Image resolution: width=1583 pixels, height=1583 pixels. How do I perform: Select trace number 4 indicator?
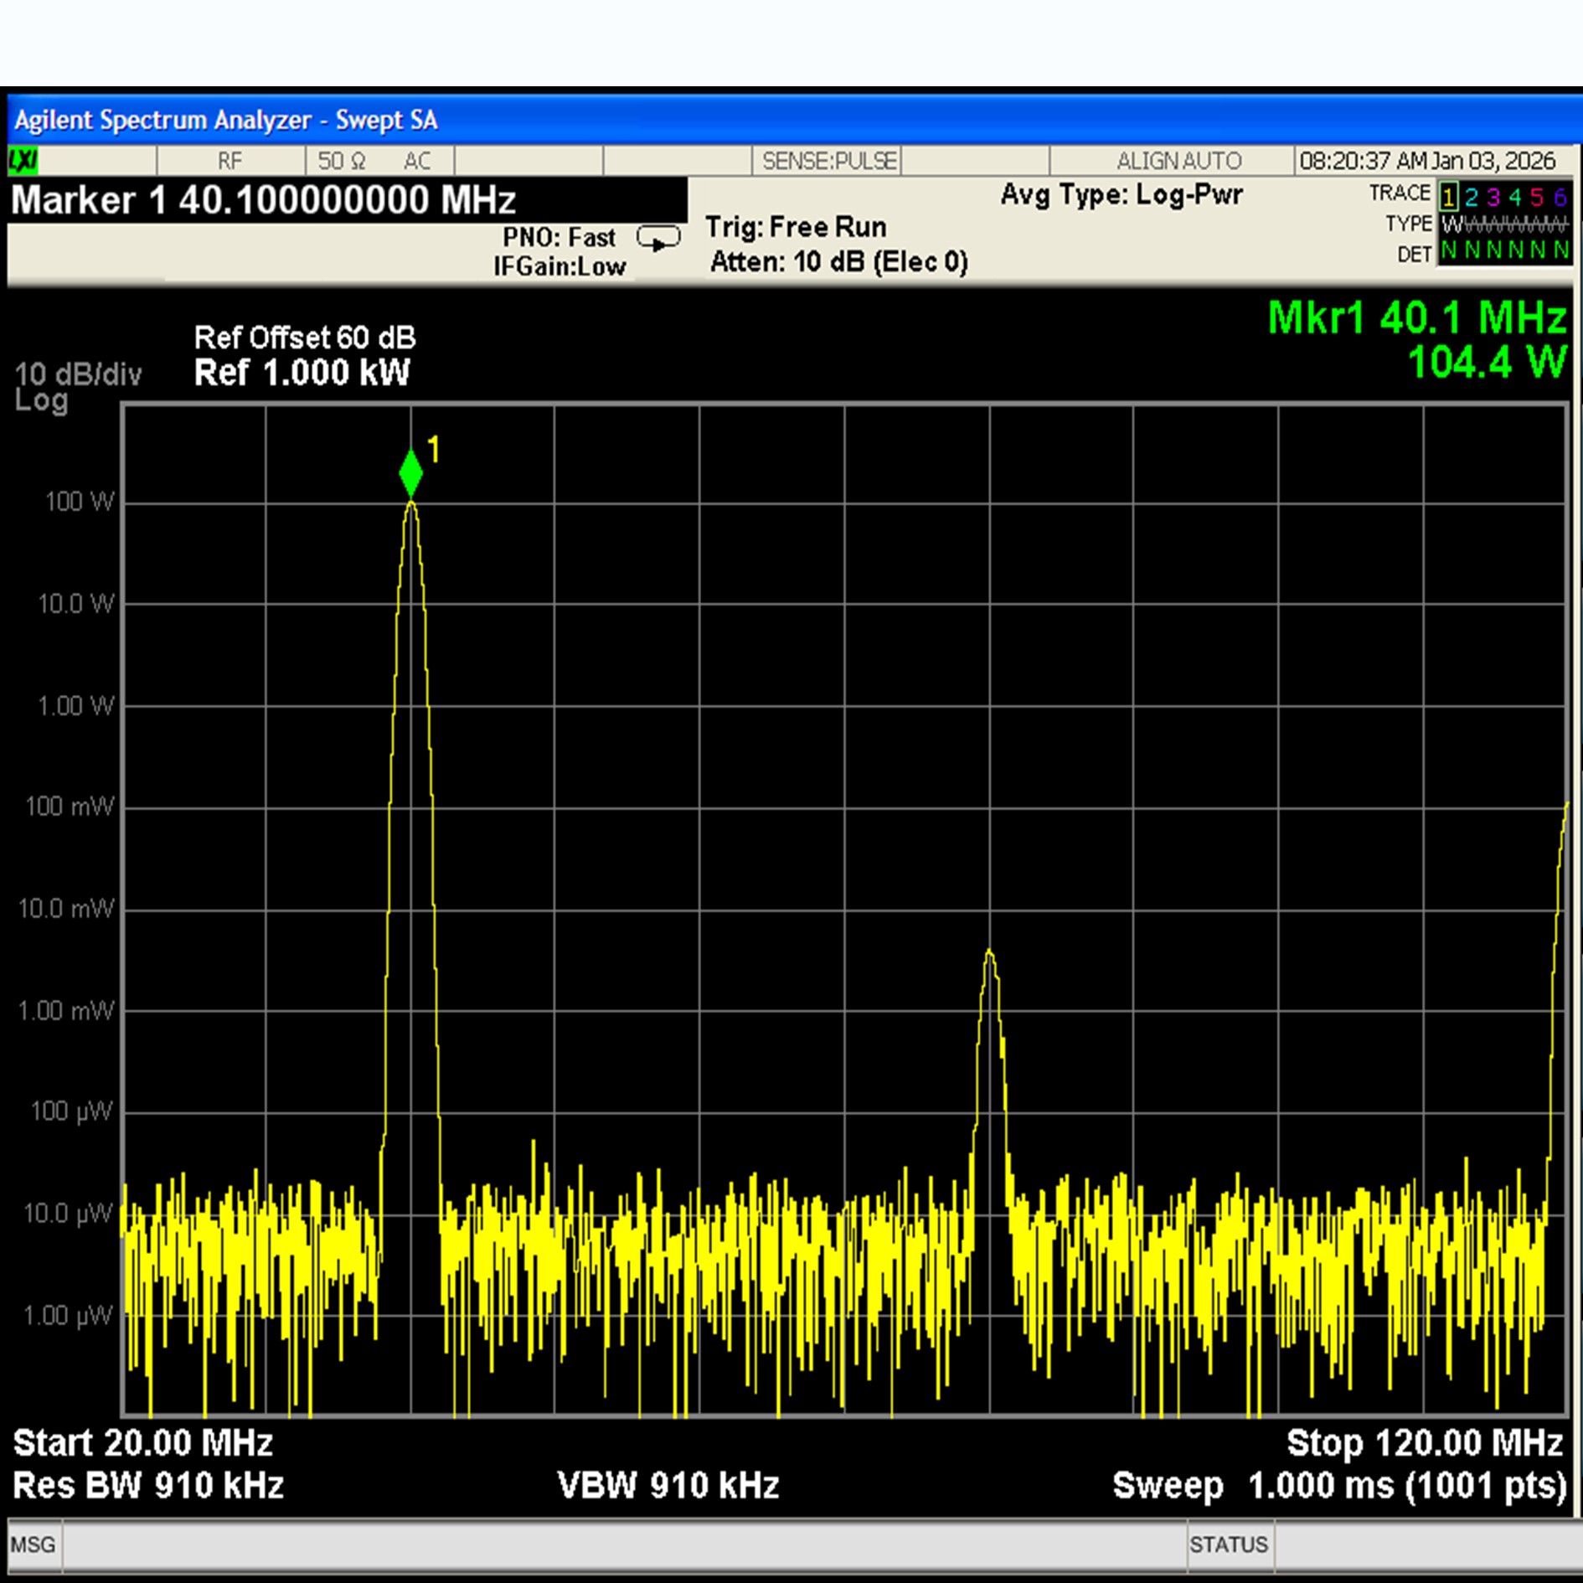1514,197
